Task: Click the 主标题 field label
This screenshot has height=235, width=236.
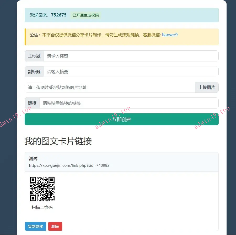Action: pyautogui.click(x=34, y=56)
